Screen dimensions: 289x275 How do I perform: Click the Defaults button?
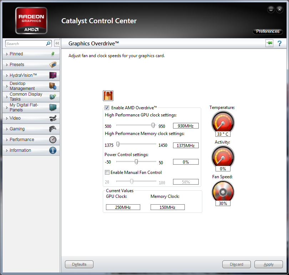(79, 264)
